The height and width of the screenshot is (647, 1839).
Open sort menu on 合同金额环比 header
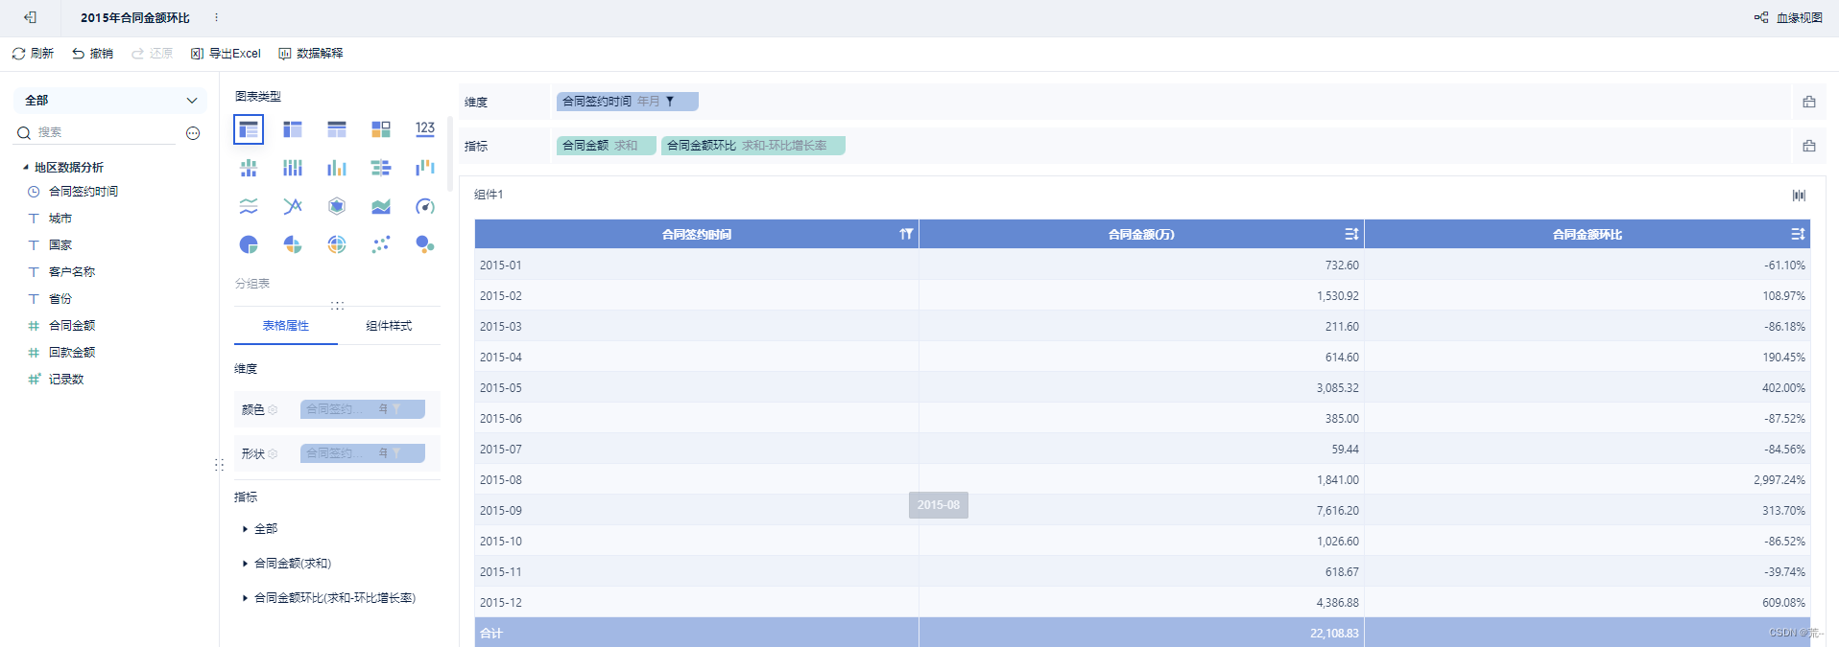(1797, 234)
